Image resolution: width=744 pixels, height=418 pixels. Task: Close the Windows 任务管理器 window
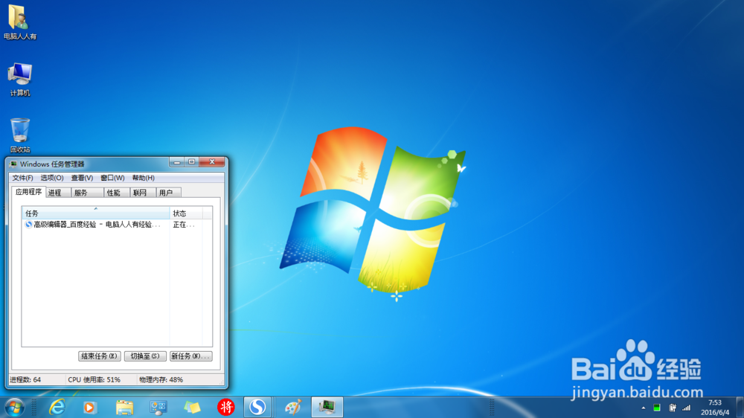pos(212,162)
